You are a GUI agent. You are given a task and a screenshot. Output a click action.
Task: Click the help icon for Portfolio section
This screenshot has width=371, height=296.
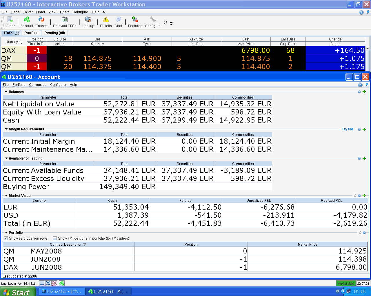pos(364,233)
